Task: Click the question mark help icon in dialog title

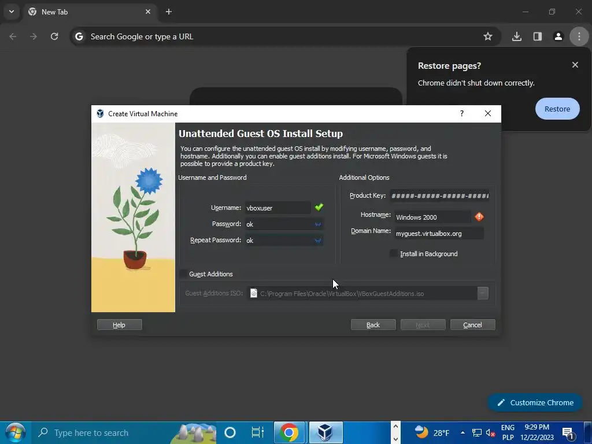Action: click(462, 114)
